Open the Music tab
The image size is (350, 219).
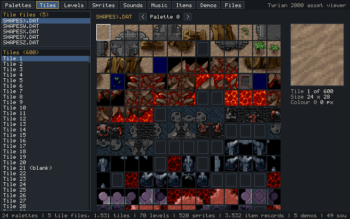[159, 5]
